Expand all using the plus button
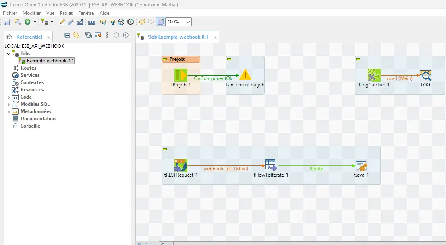The height and width of the screenshot is (245, 446). pos(125,35)
